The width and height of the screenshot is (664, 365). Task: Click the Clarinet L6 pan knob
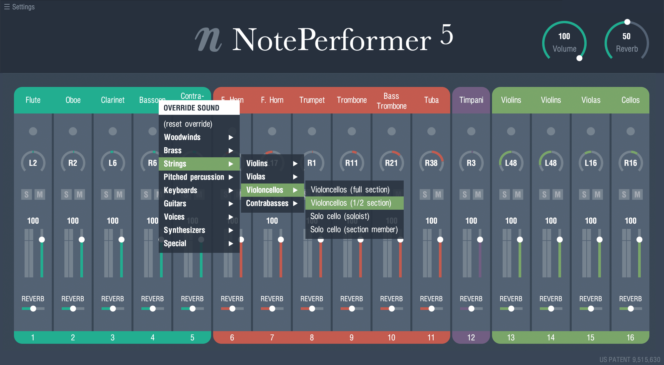coord(113,163)
